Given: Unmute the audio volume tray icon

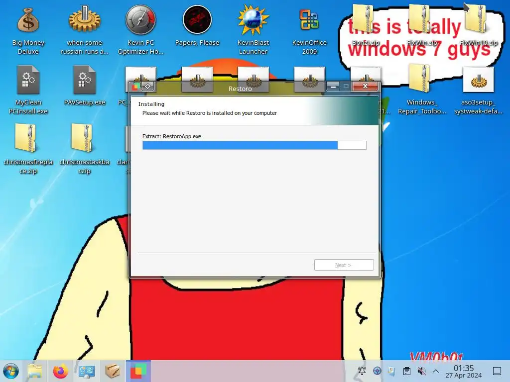Looking at the screenshot, I should (421, 371).
